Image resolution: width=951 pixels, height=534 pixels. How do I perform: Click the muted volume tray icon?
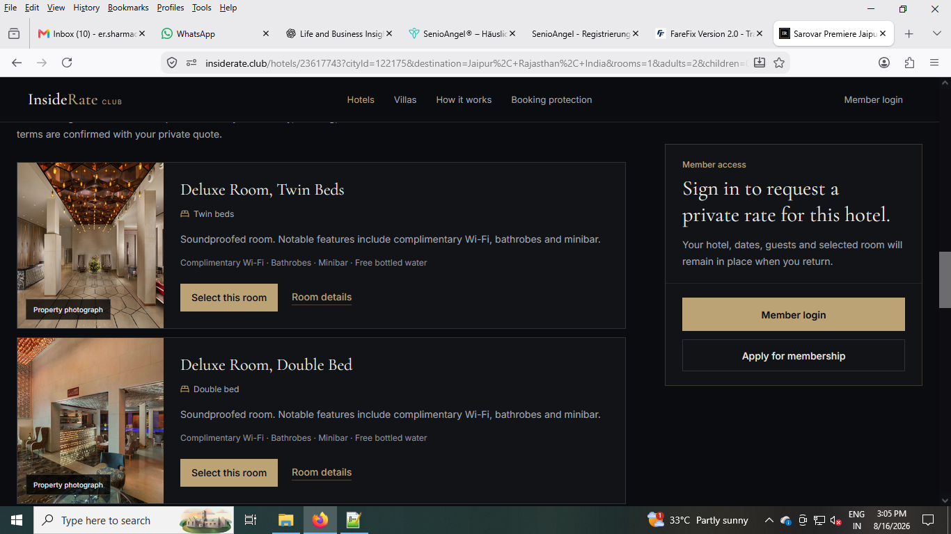pos(836,520)
